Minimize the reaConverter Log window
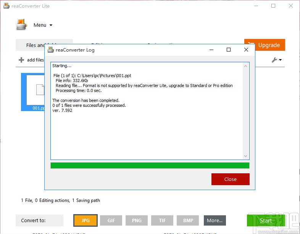Screen dimensions: 300x234 tap(211, 50)
